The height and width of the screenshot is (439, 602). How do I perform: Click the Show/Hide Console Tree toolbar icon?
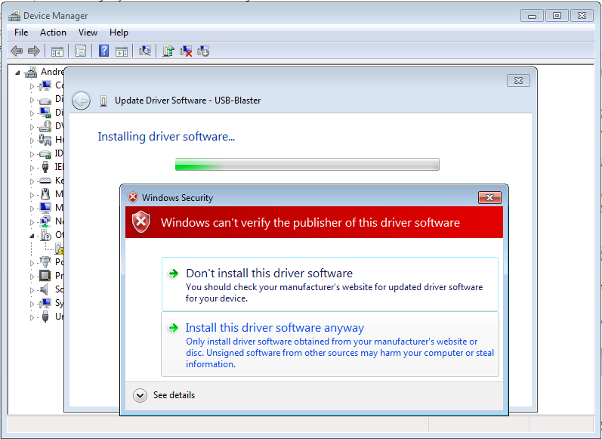point(57,51)
